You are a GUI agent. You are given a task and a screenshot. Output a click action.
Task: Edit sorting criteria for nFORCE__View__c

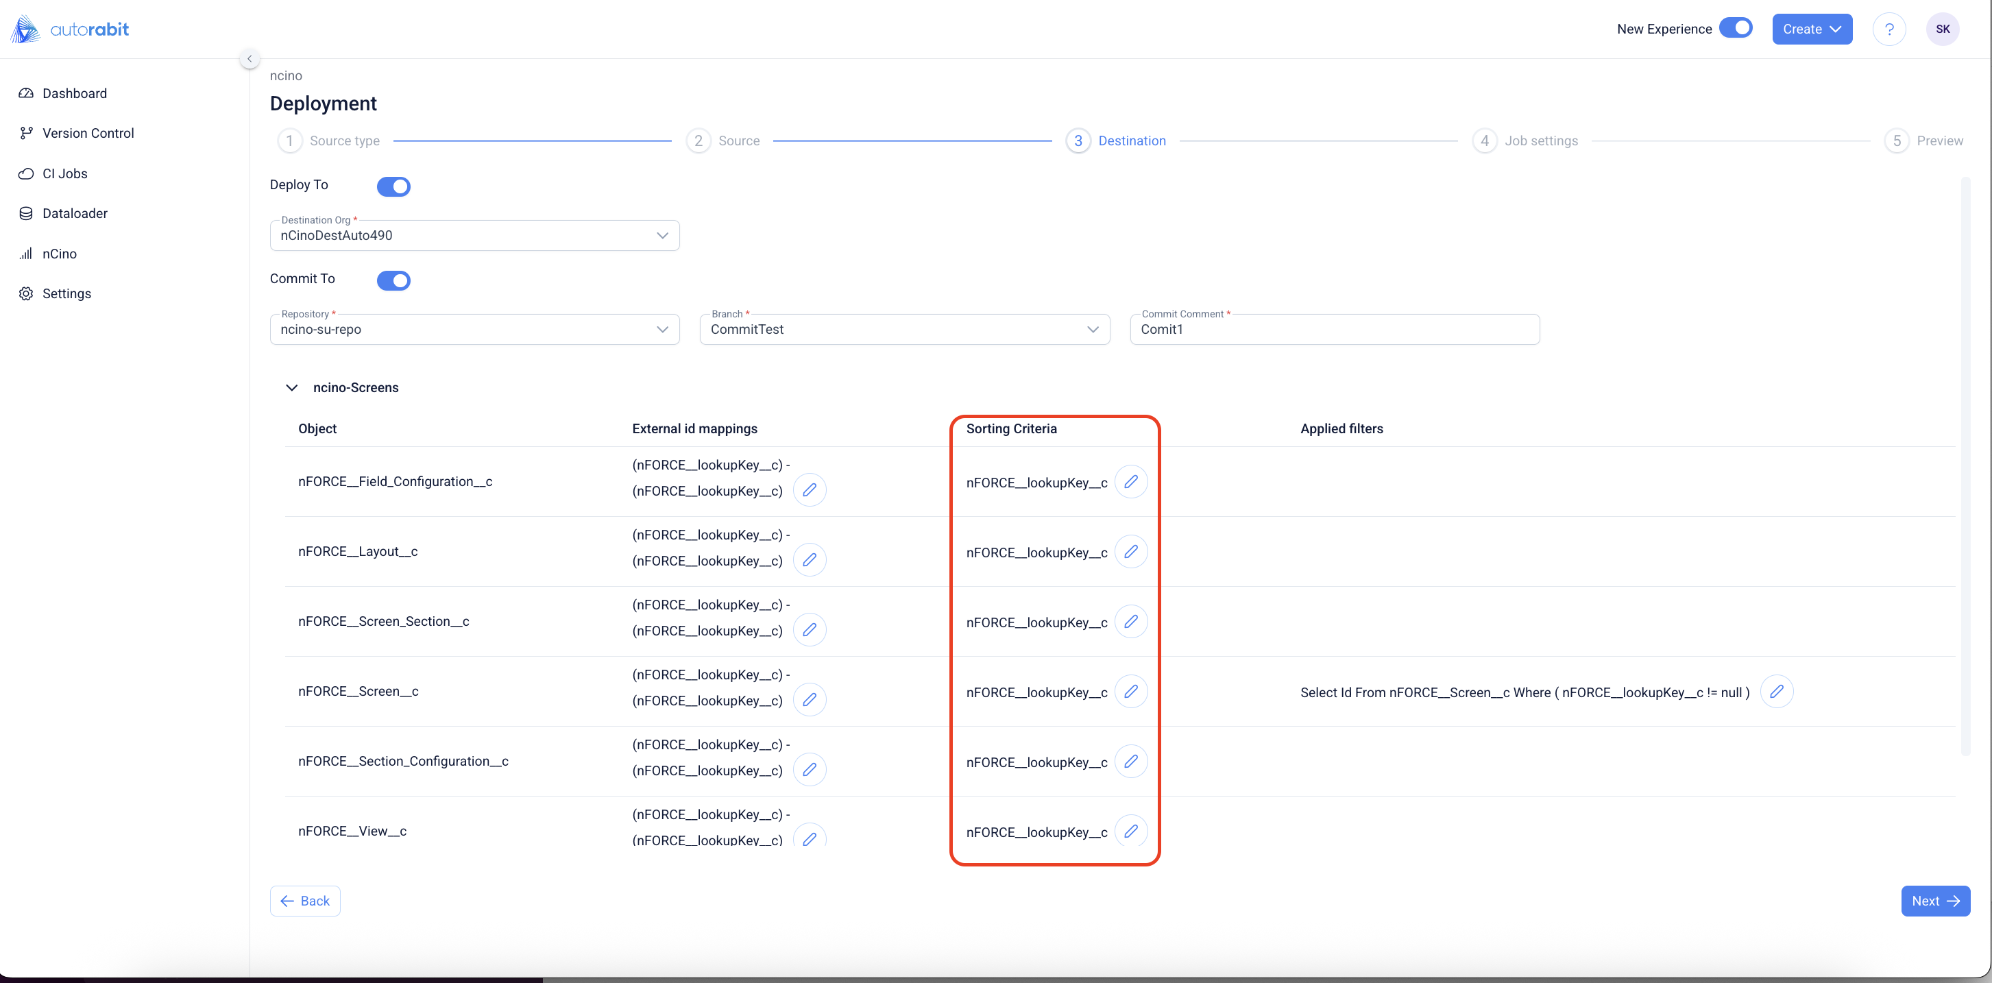pos(1130,831)
